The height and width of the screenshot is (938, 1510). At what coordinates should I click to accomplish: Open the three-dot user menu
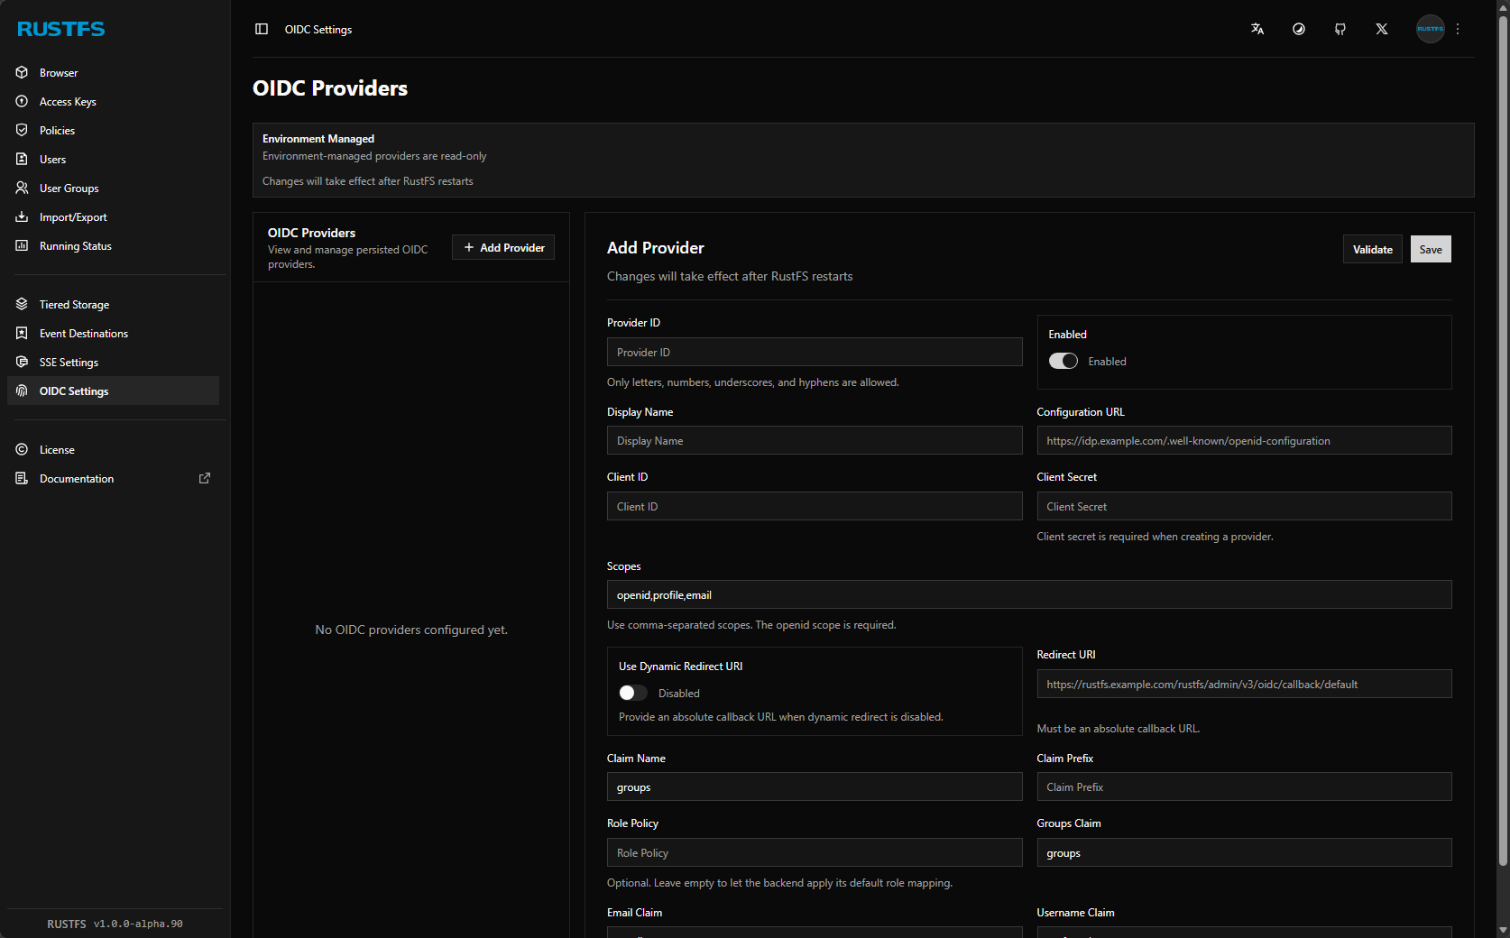[x=1458, y=29]
